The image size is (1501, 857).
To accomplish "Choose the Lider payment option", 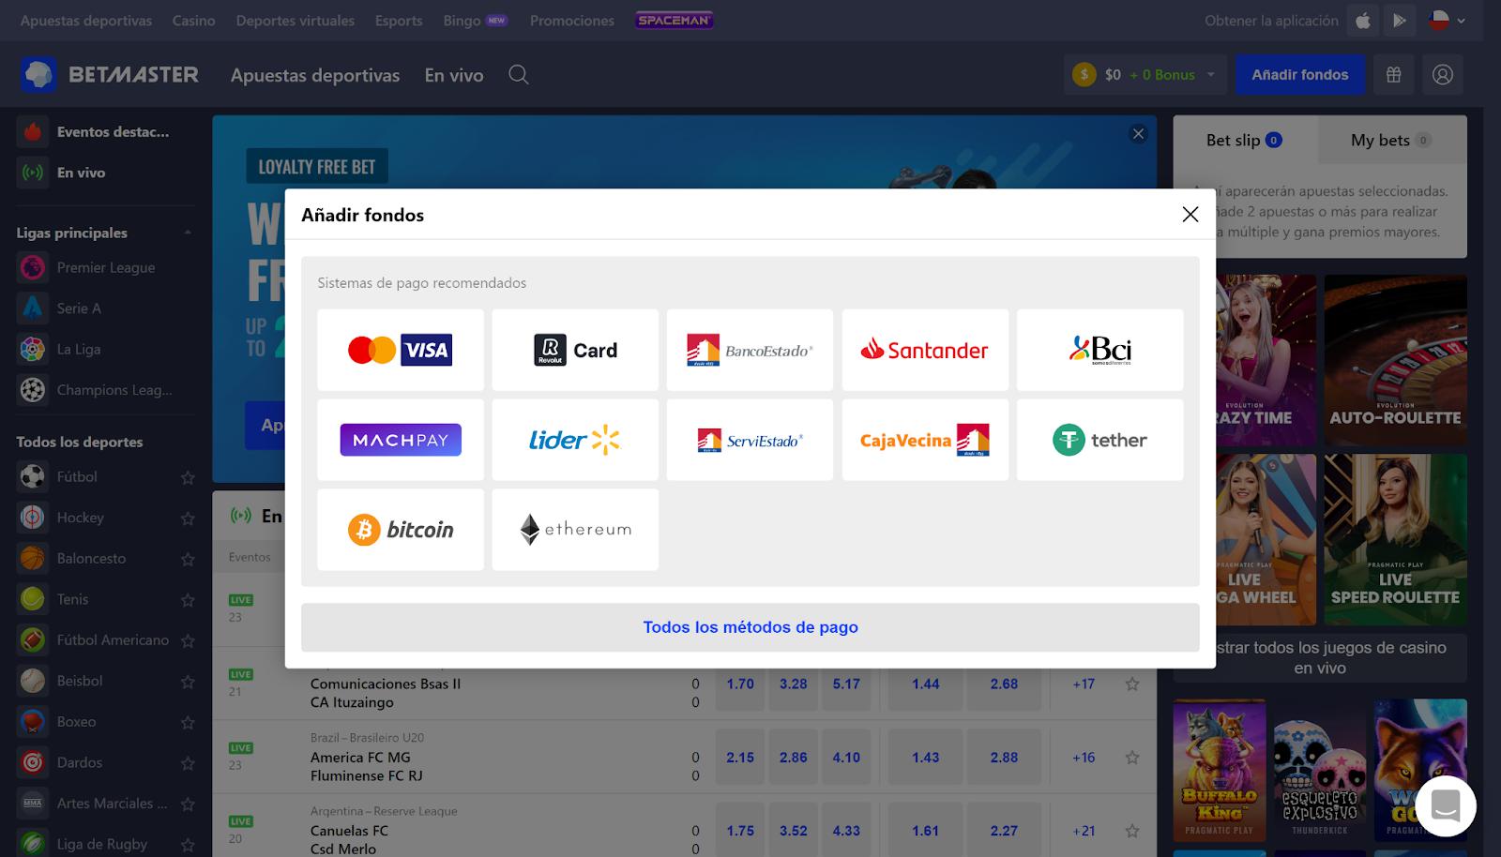I will point(575,440).
